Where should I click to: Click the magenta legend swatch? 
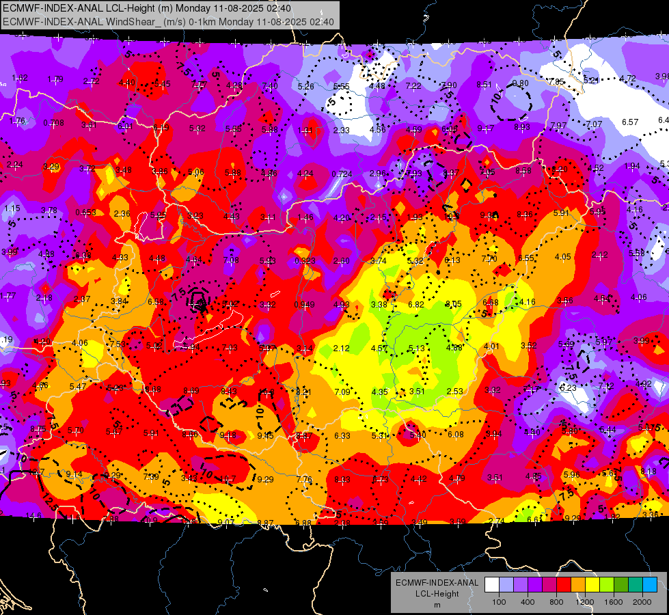[x=549, y=585]
